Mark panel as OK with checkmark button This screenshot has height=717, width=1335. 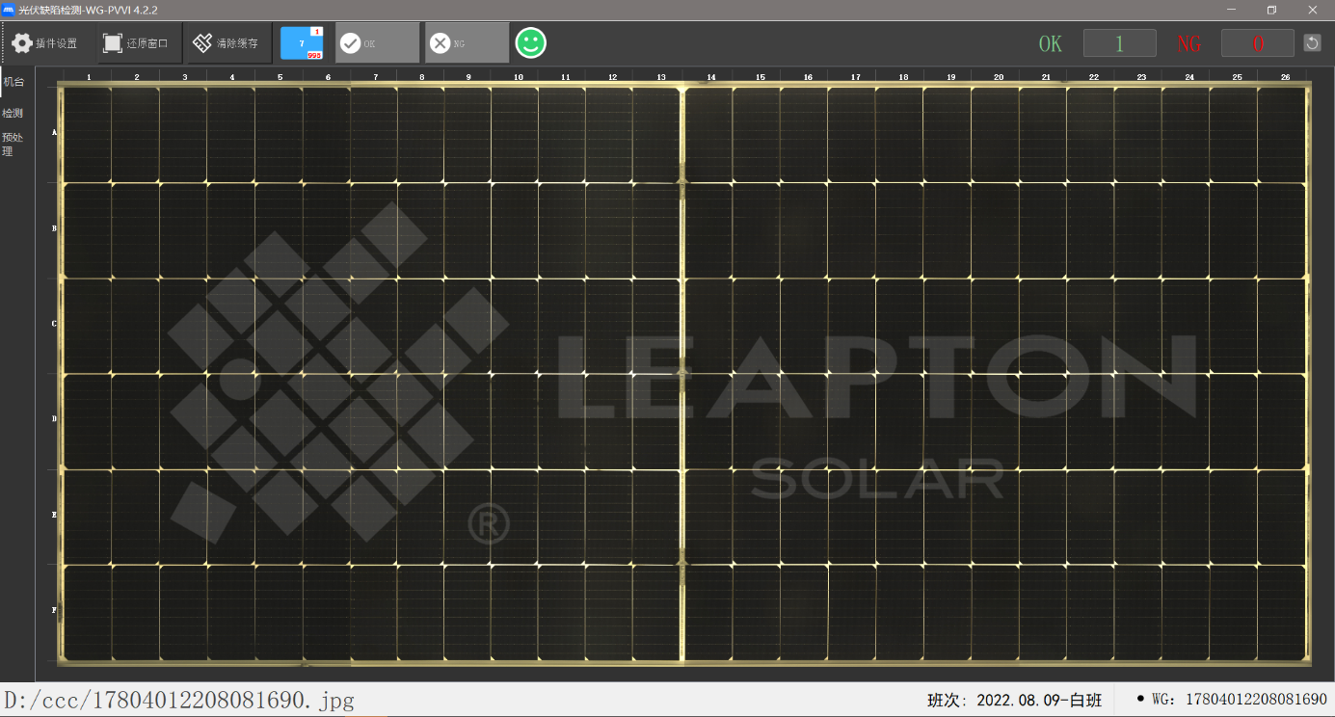(x=377, y=43)
